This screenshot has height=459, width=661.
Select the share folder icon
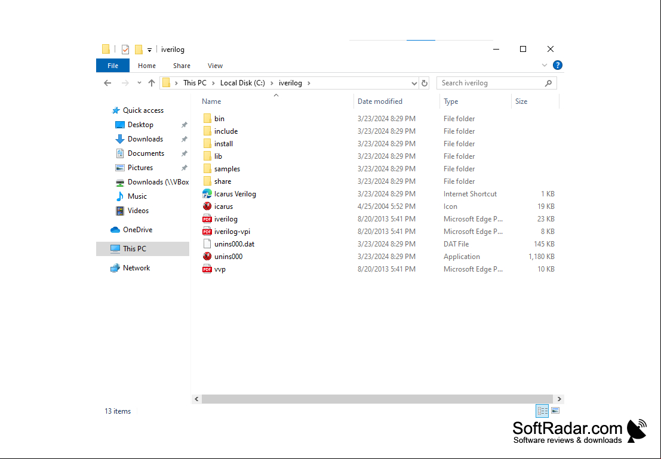point(207,181)
